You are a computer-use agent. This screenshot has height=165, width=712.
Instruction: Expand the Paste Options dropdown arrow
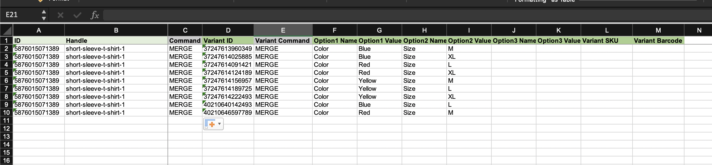click(219, 124)
